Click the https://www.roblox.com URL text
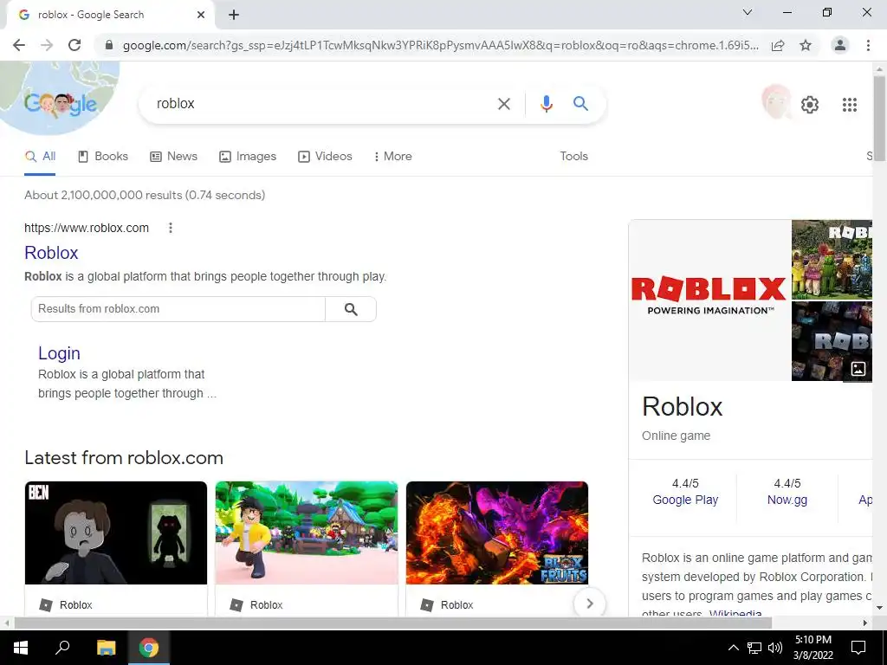This screenshot has width=887, height=665. [87, 228]
